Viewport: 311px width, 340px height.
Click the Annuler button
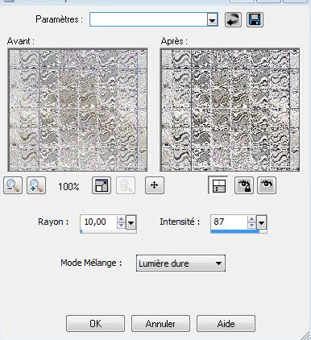[160, 324]
